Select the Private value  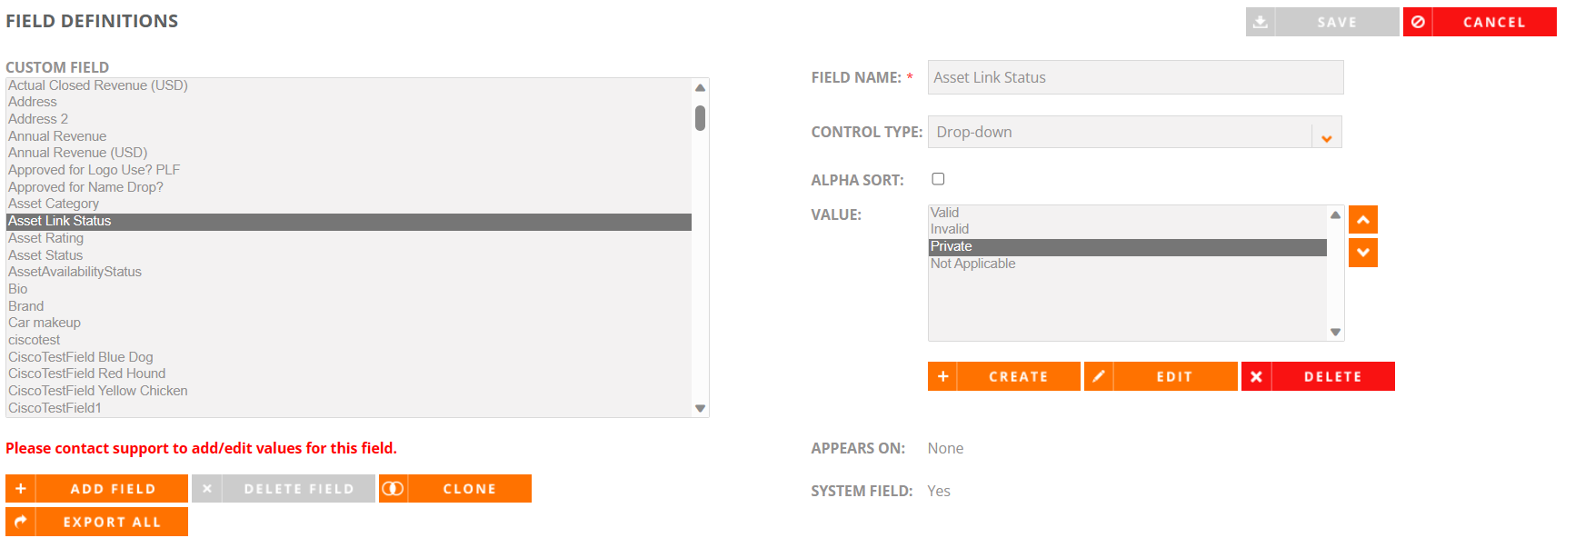1128,246
